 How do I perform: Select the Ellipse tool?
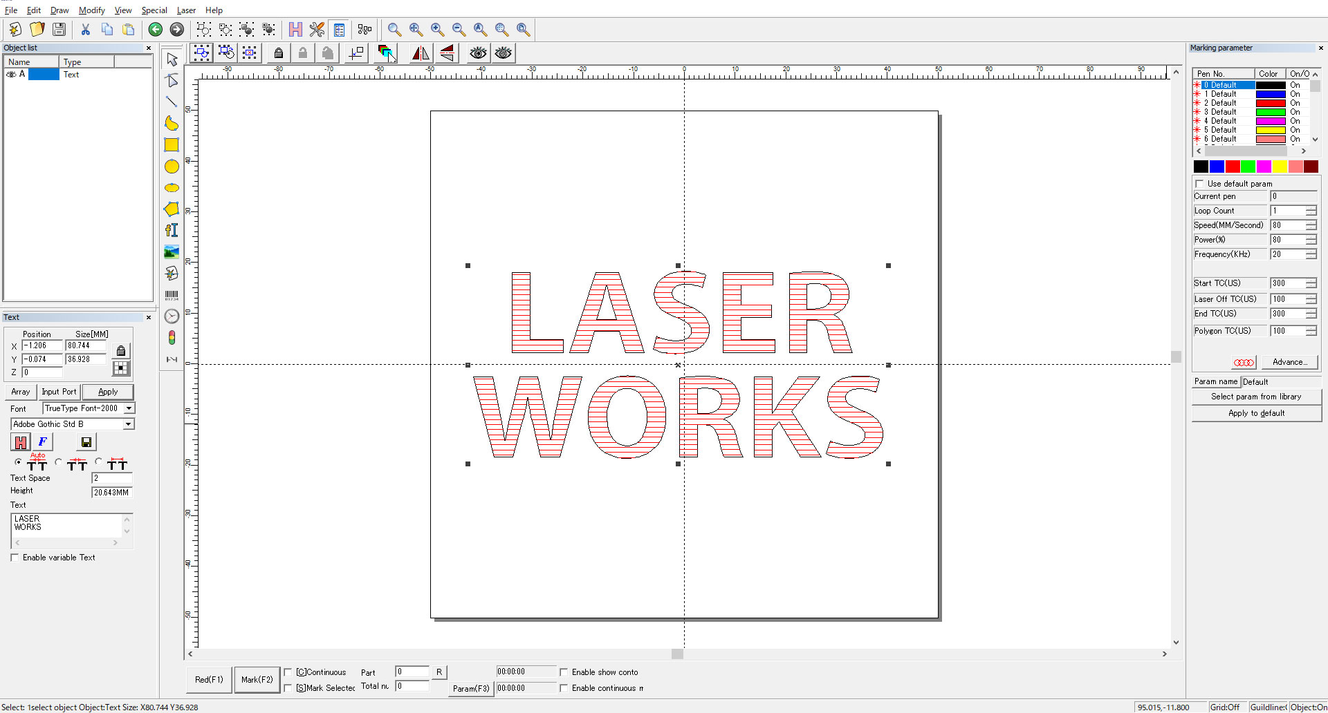coord(172,188)
